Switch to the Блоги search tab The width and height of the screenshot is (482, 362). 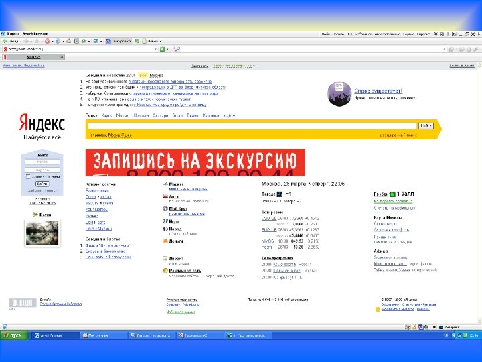pos(177,115)
